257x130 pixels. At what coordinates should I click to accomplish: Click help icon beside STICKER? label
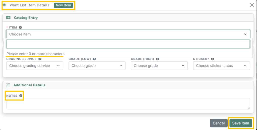click(212, 59)
